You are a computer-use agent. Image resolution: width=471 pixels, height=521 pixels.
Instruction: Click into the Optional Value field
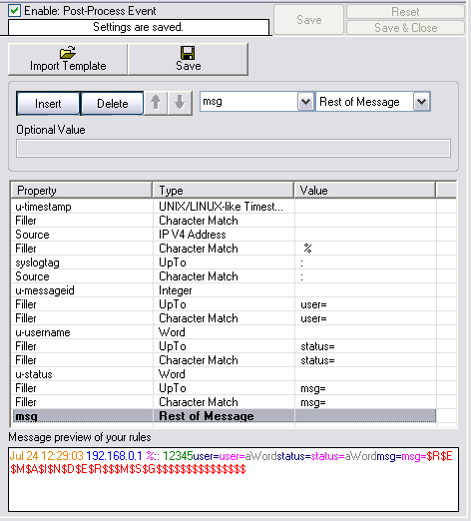pyautogui.click(x=234, y=149)
